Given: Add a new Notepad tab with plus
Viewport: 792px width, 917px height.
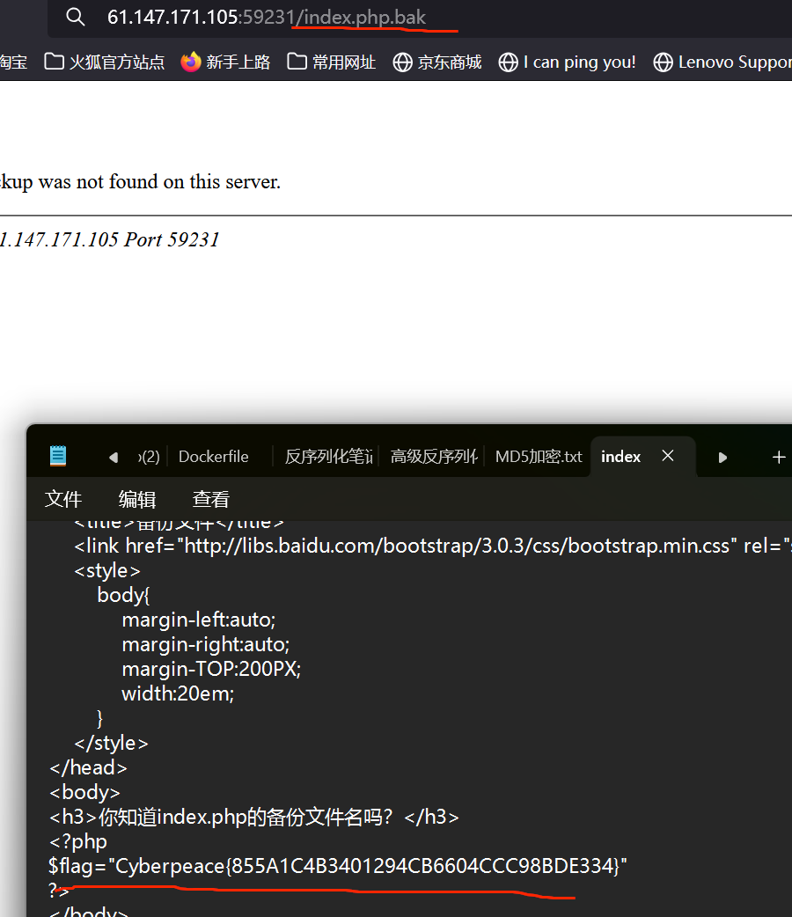Looking at the screenshot, I should pyautogui.click(x=778, y=457).
